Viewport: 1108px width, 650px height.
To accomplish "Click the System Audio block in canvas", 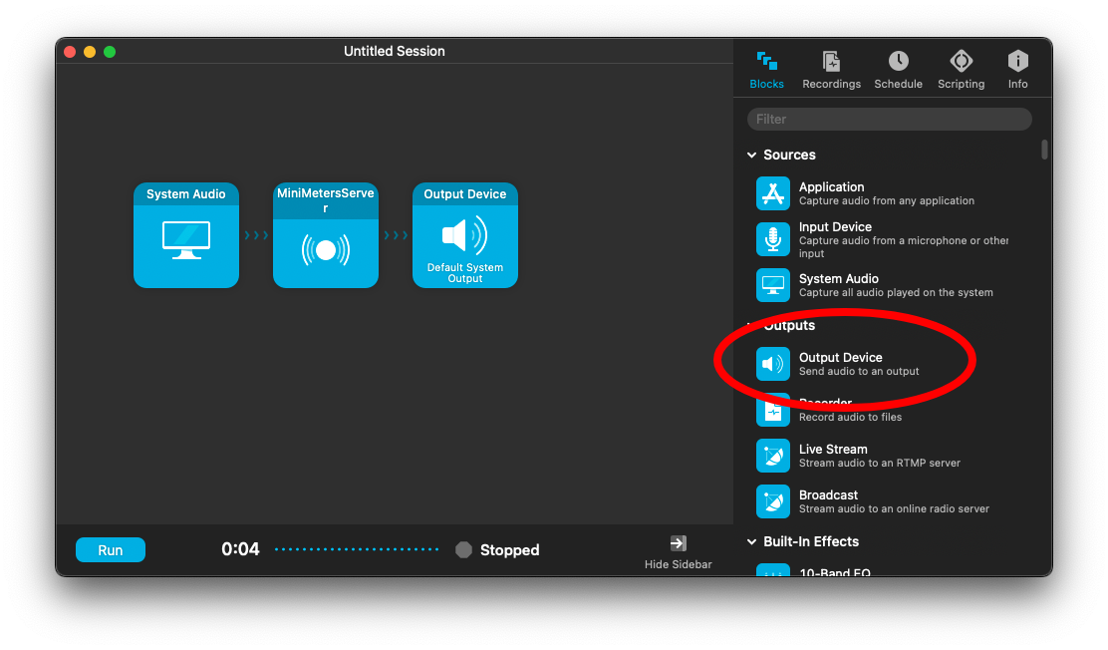I will click(186, 235).
